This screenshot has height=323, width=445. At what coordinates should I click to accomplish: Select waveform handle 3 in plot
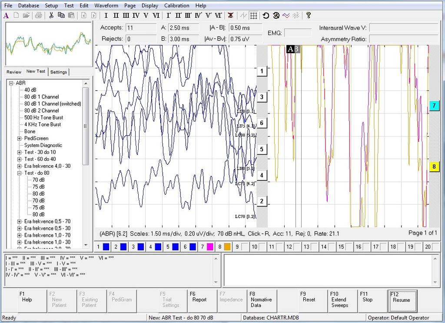click(x=262, y=97)
